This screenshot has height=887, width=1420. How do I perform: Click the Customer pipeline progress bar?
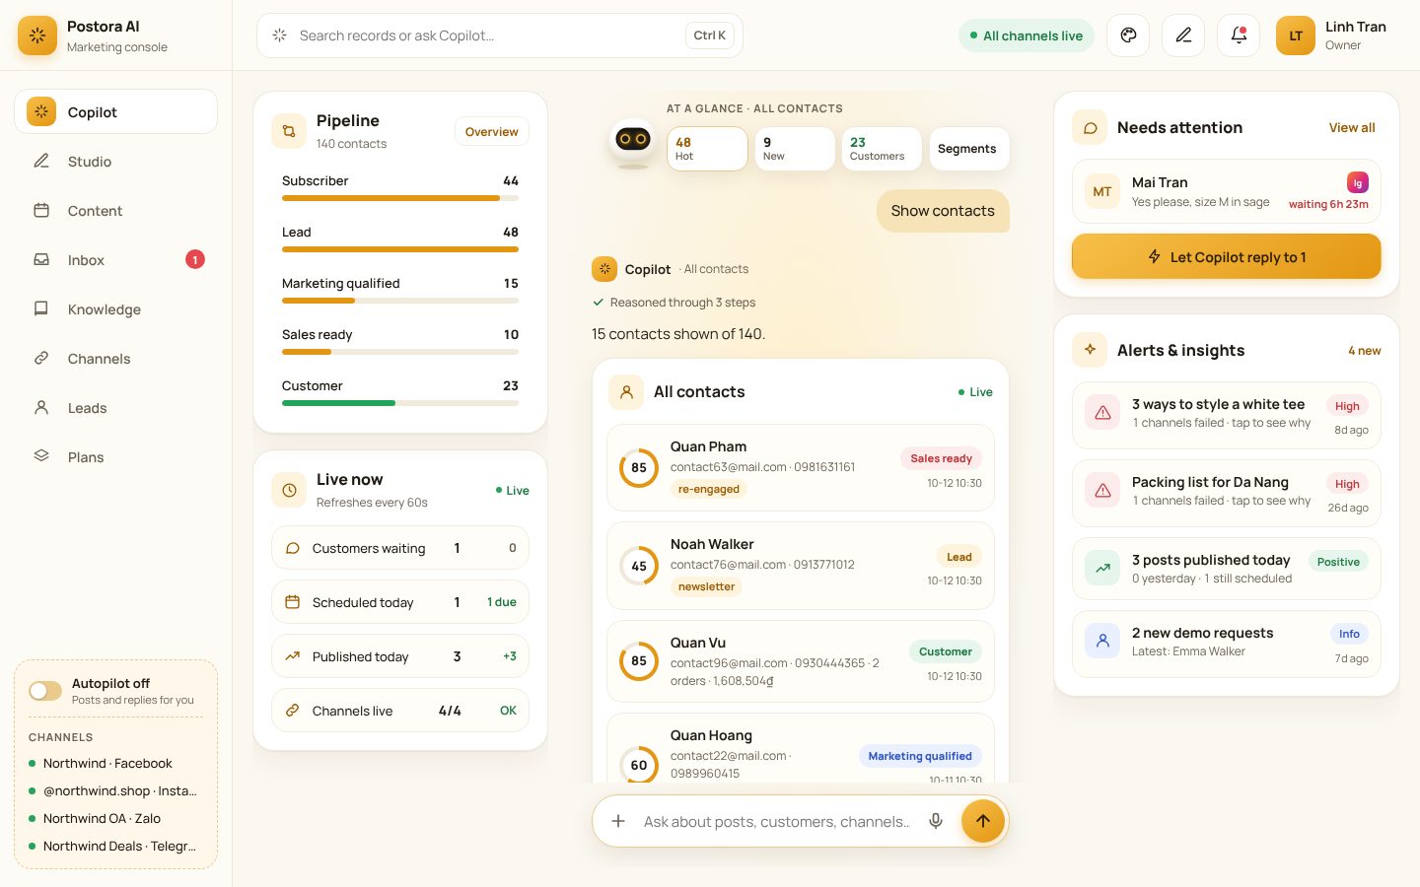pos(400,403)
